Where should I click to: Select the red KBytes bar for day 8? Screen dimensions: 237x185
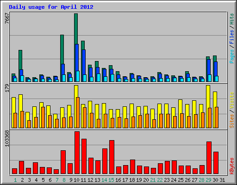click(63, 162)
